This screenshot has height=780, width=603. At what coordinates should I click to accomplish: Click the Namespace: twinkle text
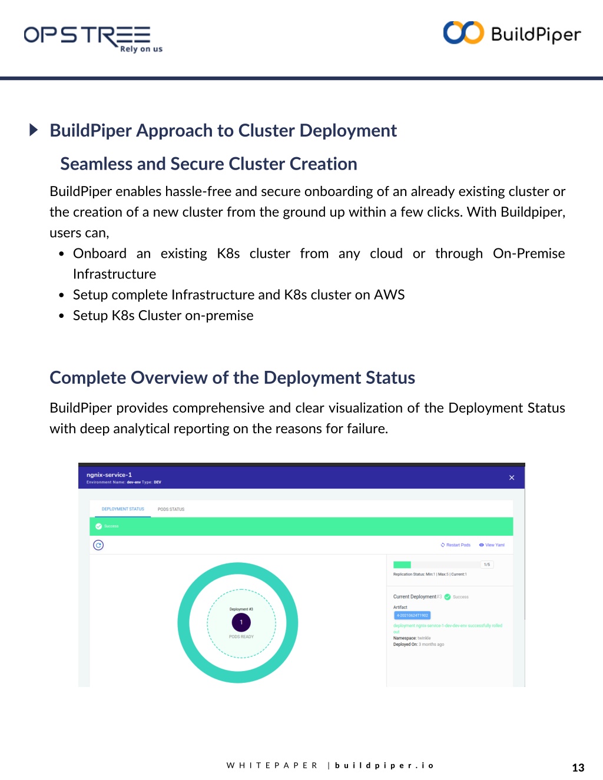point(412,638)
